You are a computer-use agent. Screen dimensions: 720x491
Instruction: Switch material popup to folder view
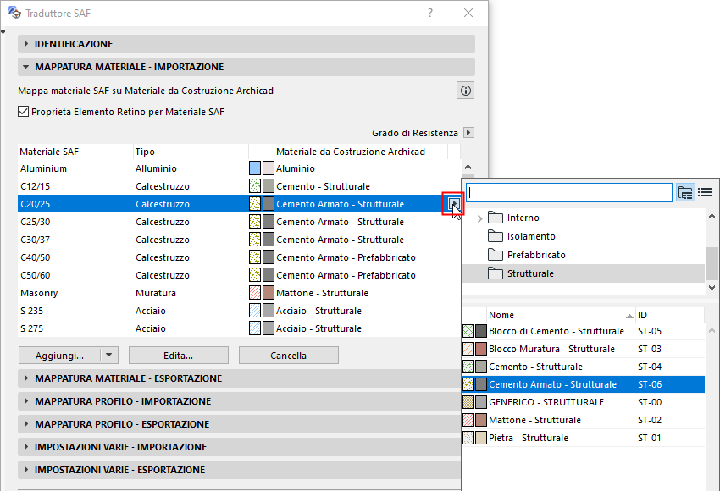tap(685, 193)
